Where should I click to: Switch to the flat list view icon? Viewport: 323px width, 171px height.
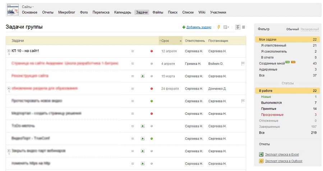tap(244, 27)
